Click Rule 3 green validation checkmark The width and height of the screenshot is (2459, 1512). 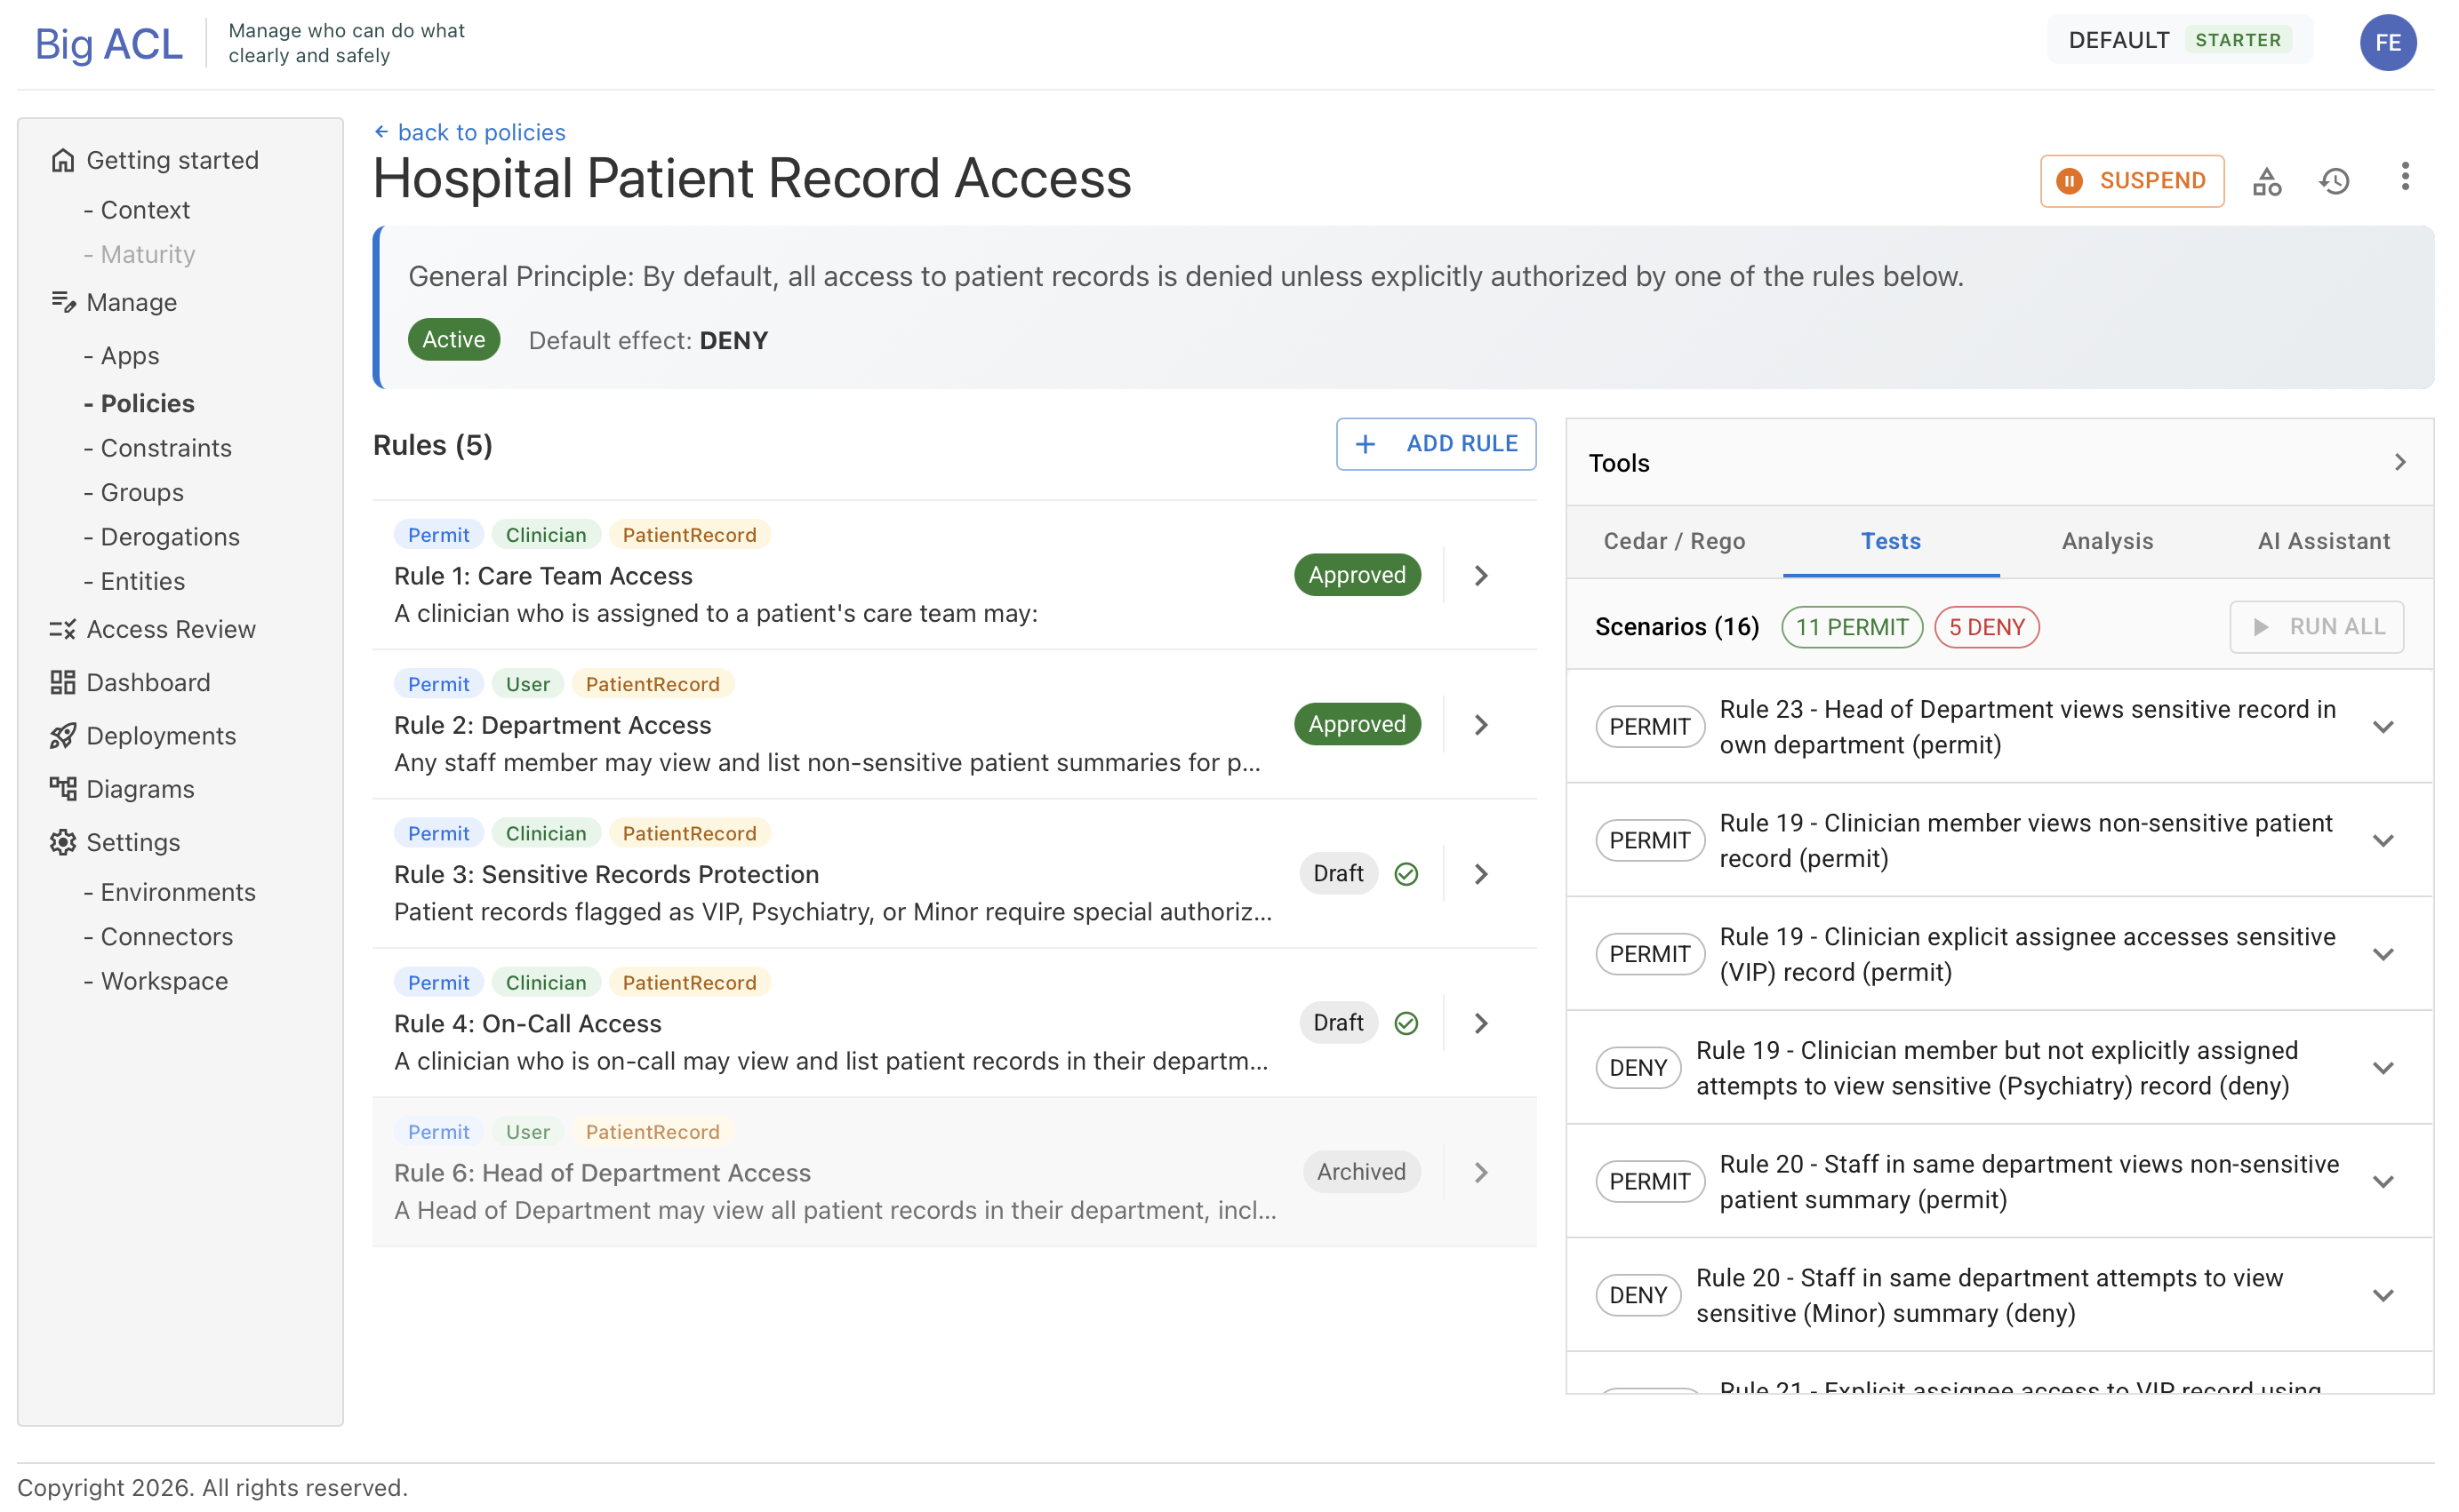click(x=1406, y=874)
